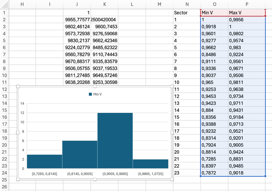Select Max V cell 0,9018
The height and width of the screenshot is (191, 272).
[247, 173]
